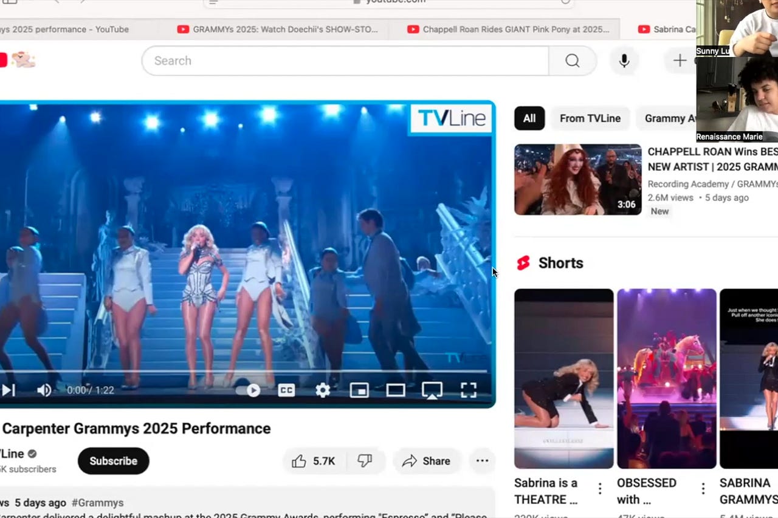778x518 pixels.
Task: Like the video with thumbs up
Action: point(315,461)
